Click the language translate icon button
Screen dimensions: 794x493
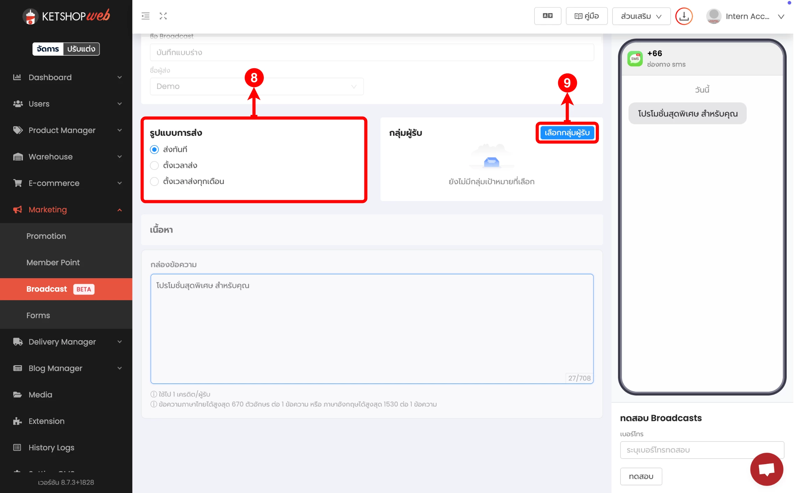(x=547, y=16)
